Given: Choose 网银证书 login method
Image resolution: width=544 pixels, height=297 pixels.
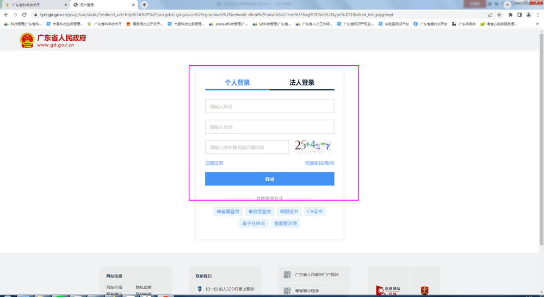Looking at the screenshot, I should [x=289, y=212].
